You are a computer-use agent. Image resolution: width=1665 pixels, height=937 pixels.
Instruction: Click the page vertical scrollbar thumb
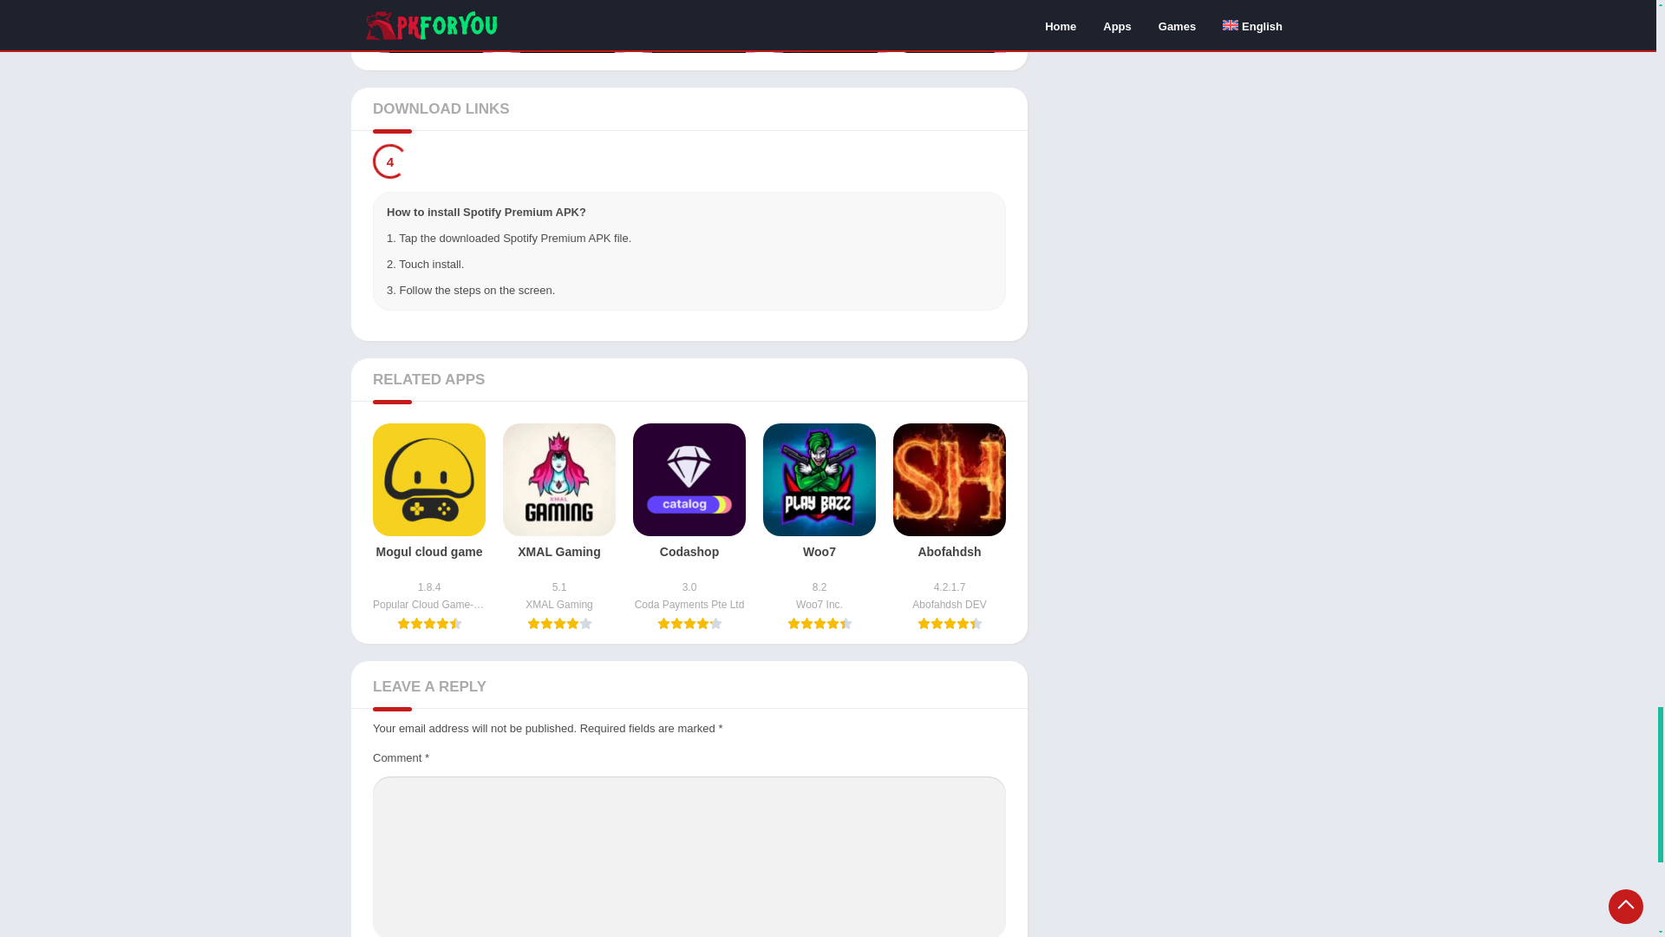[1661, 784]
